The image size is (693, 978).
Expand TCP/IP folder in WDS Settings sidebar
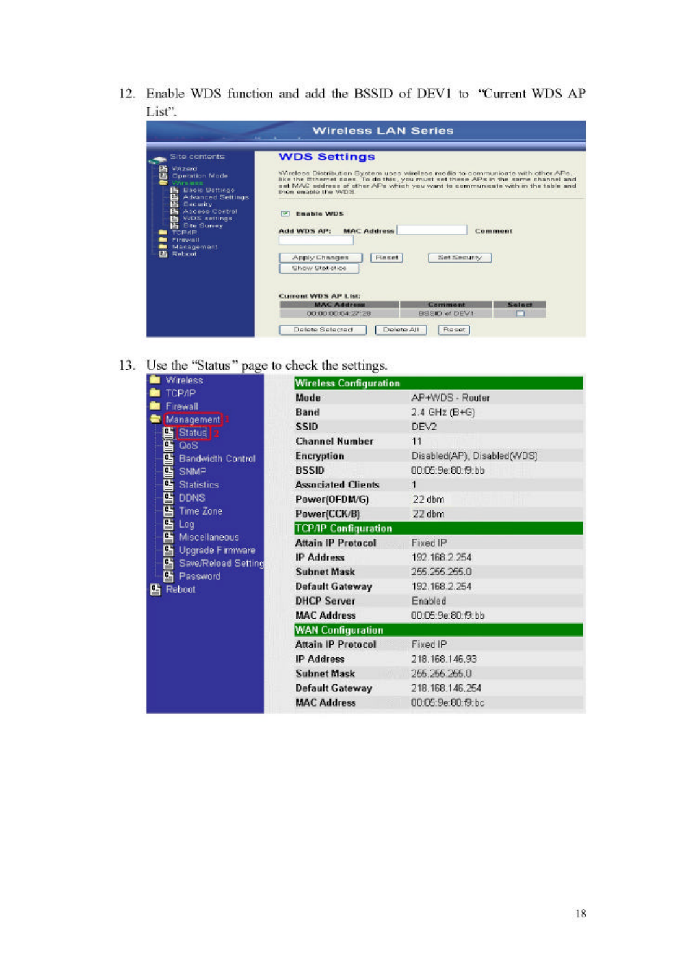[163, 233]
